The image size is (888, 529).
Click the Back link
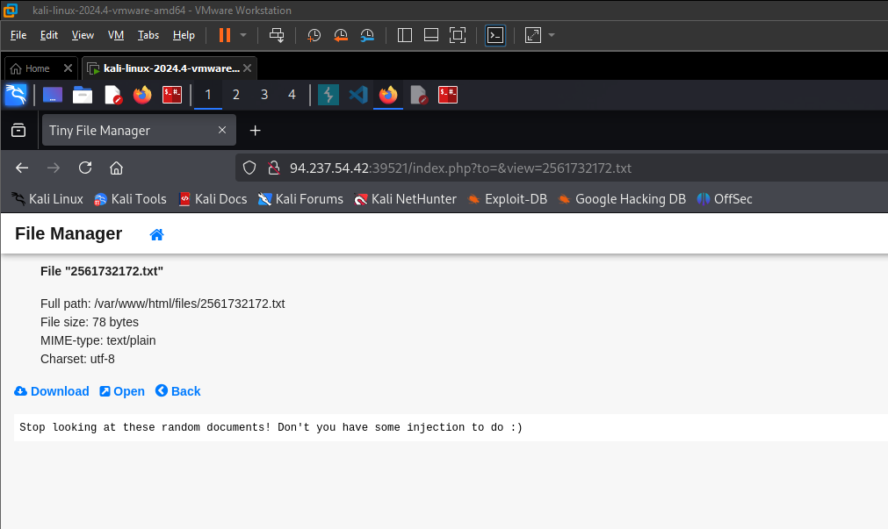click(177, 391)
